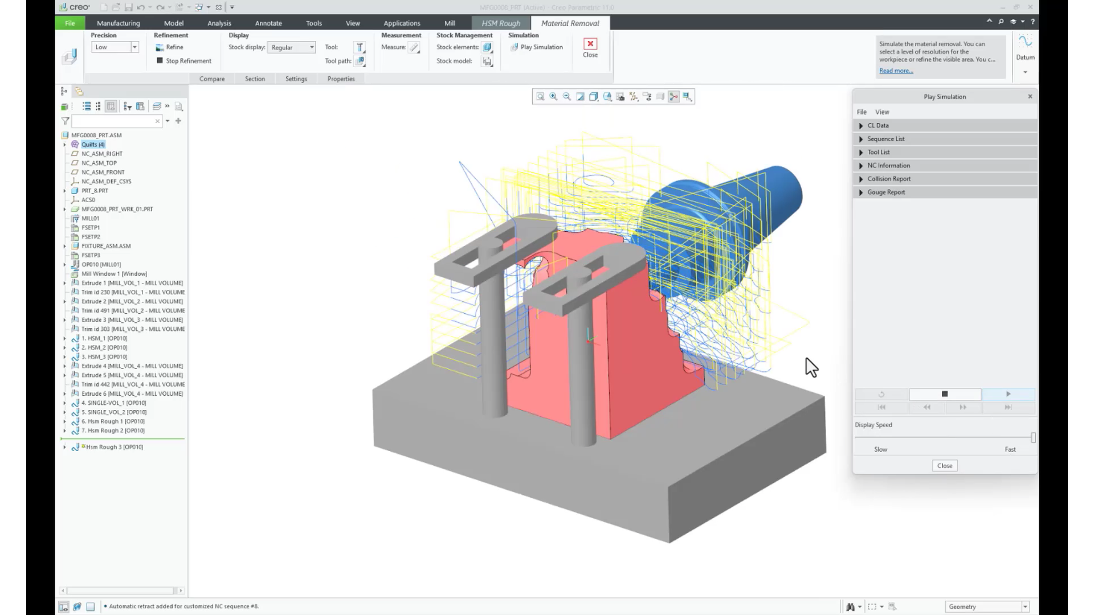This screenshot has height=615, width=1094.
Task: Toggle the Tool display icon
Action: [360, 47]
